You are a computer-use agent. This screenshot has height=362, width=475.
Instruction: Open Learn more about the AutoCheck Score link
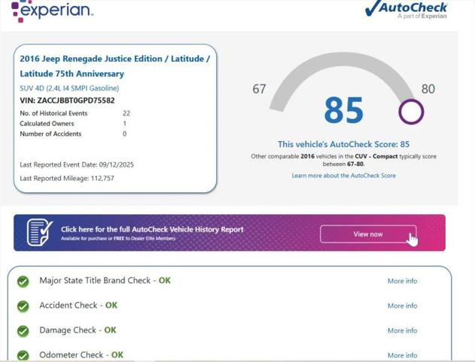pos(343,176)
